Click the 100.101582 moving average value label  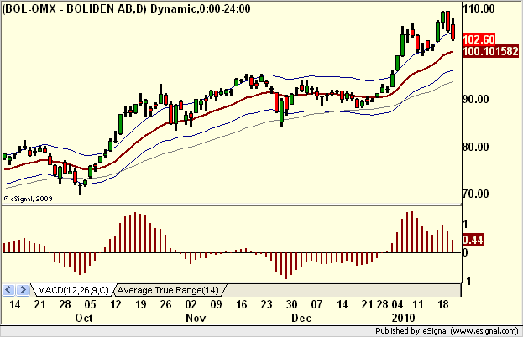[490, 51]
